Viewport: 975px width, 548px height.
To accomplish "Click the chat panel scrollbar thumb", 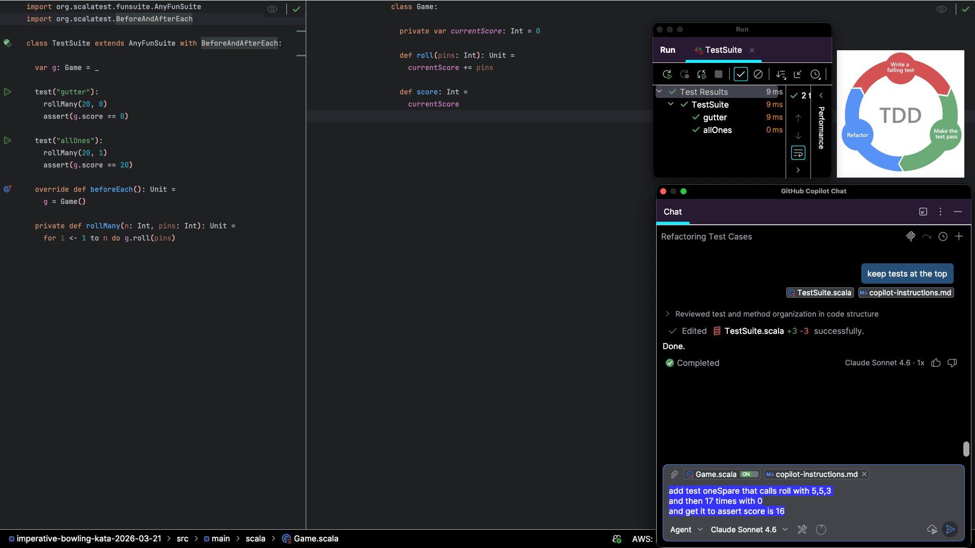I will click(966, 449).
